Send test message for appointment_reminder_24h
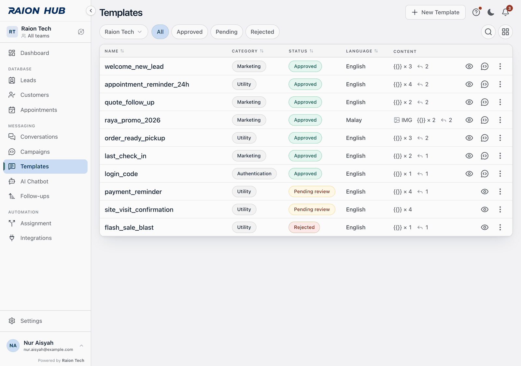The width and height of the screenshot is (521, 366). (x=485, y=84)
